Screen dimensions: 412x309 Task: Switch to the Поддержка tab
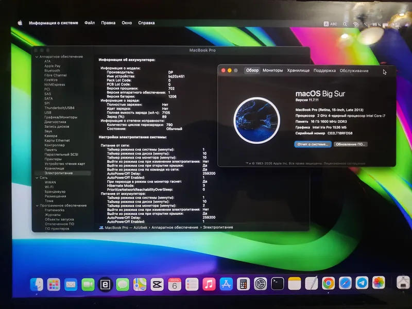(x=324, y=71)
